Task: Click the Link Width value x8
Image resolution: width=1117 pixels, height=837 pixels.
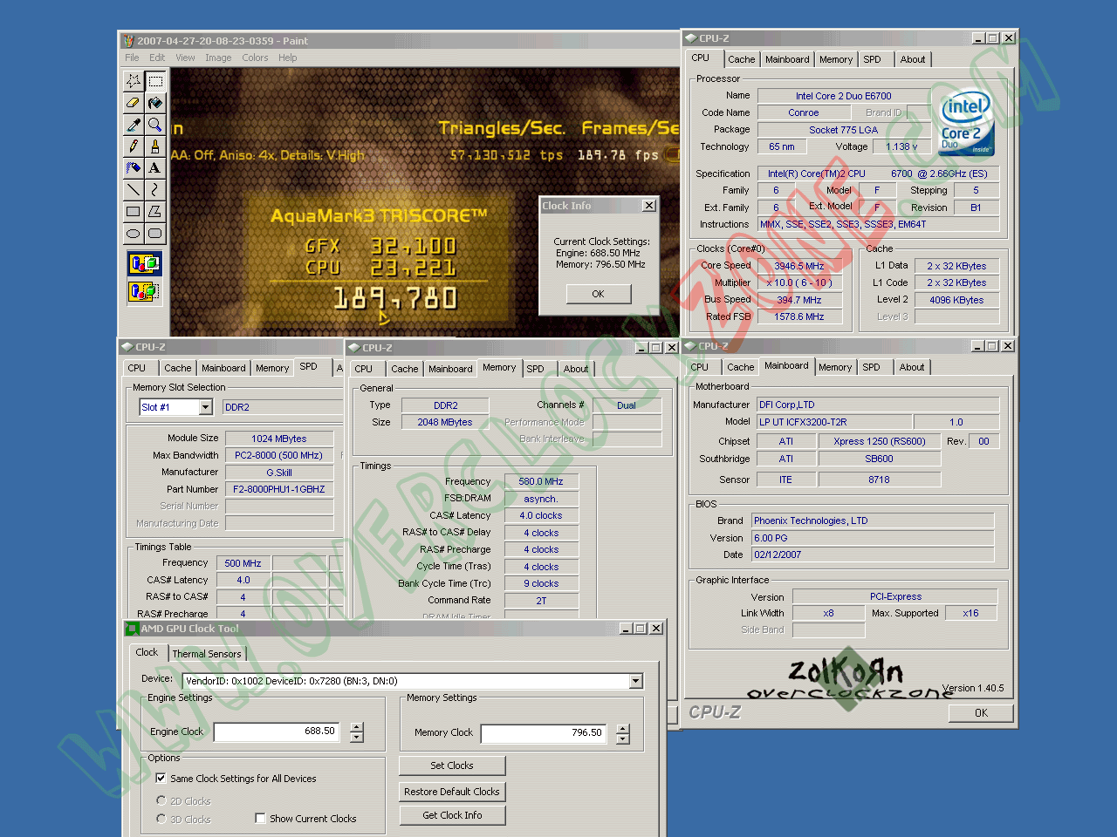Action: pos(829,613)
